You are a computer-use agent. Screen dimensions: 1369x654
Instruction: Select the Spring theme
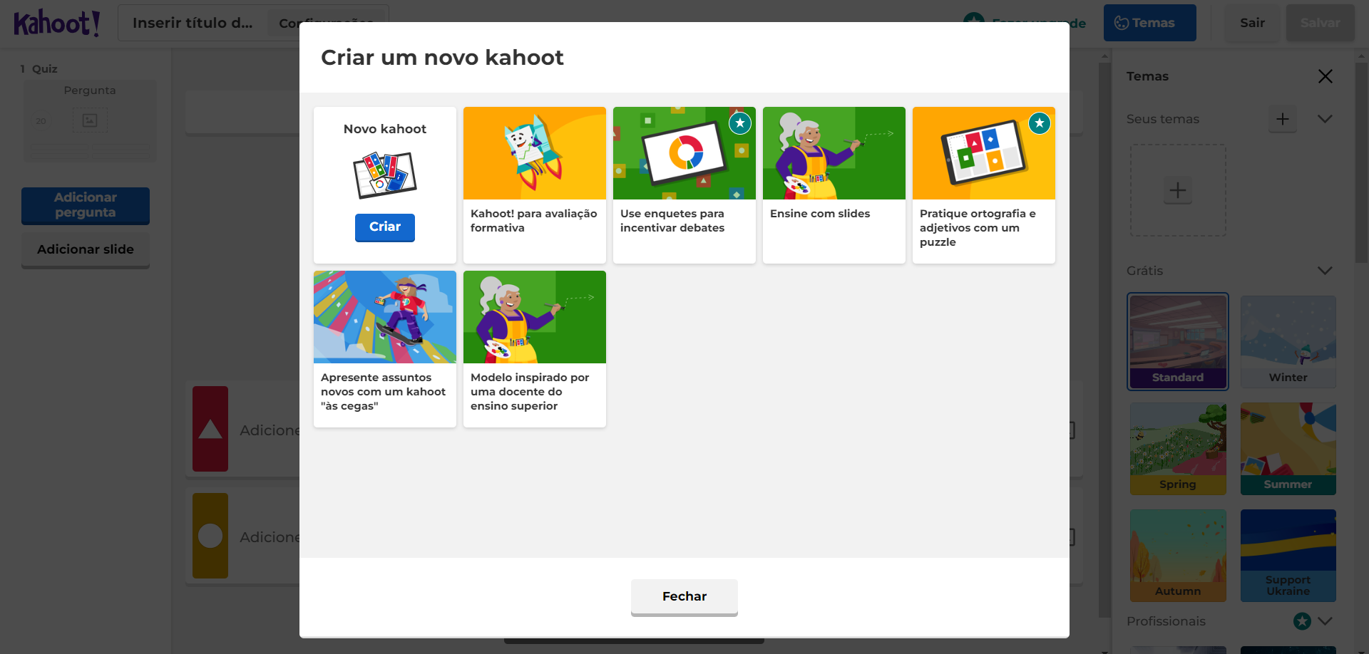point(1177,448)
